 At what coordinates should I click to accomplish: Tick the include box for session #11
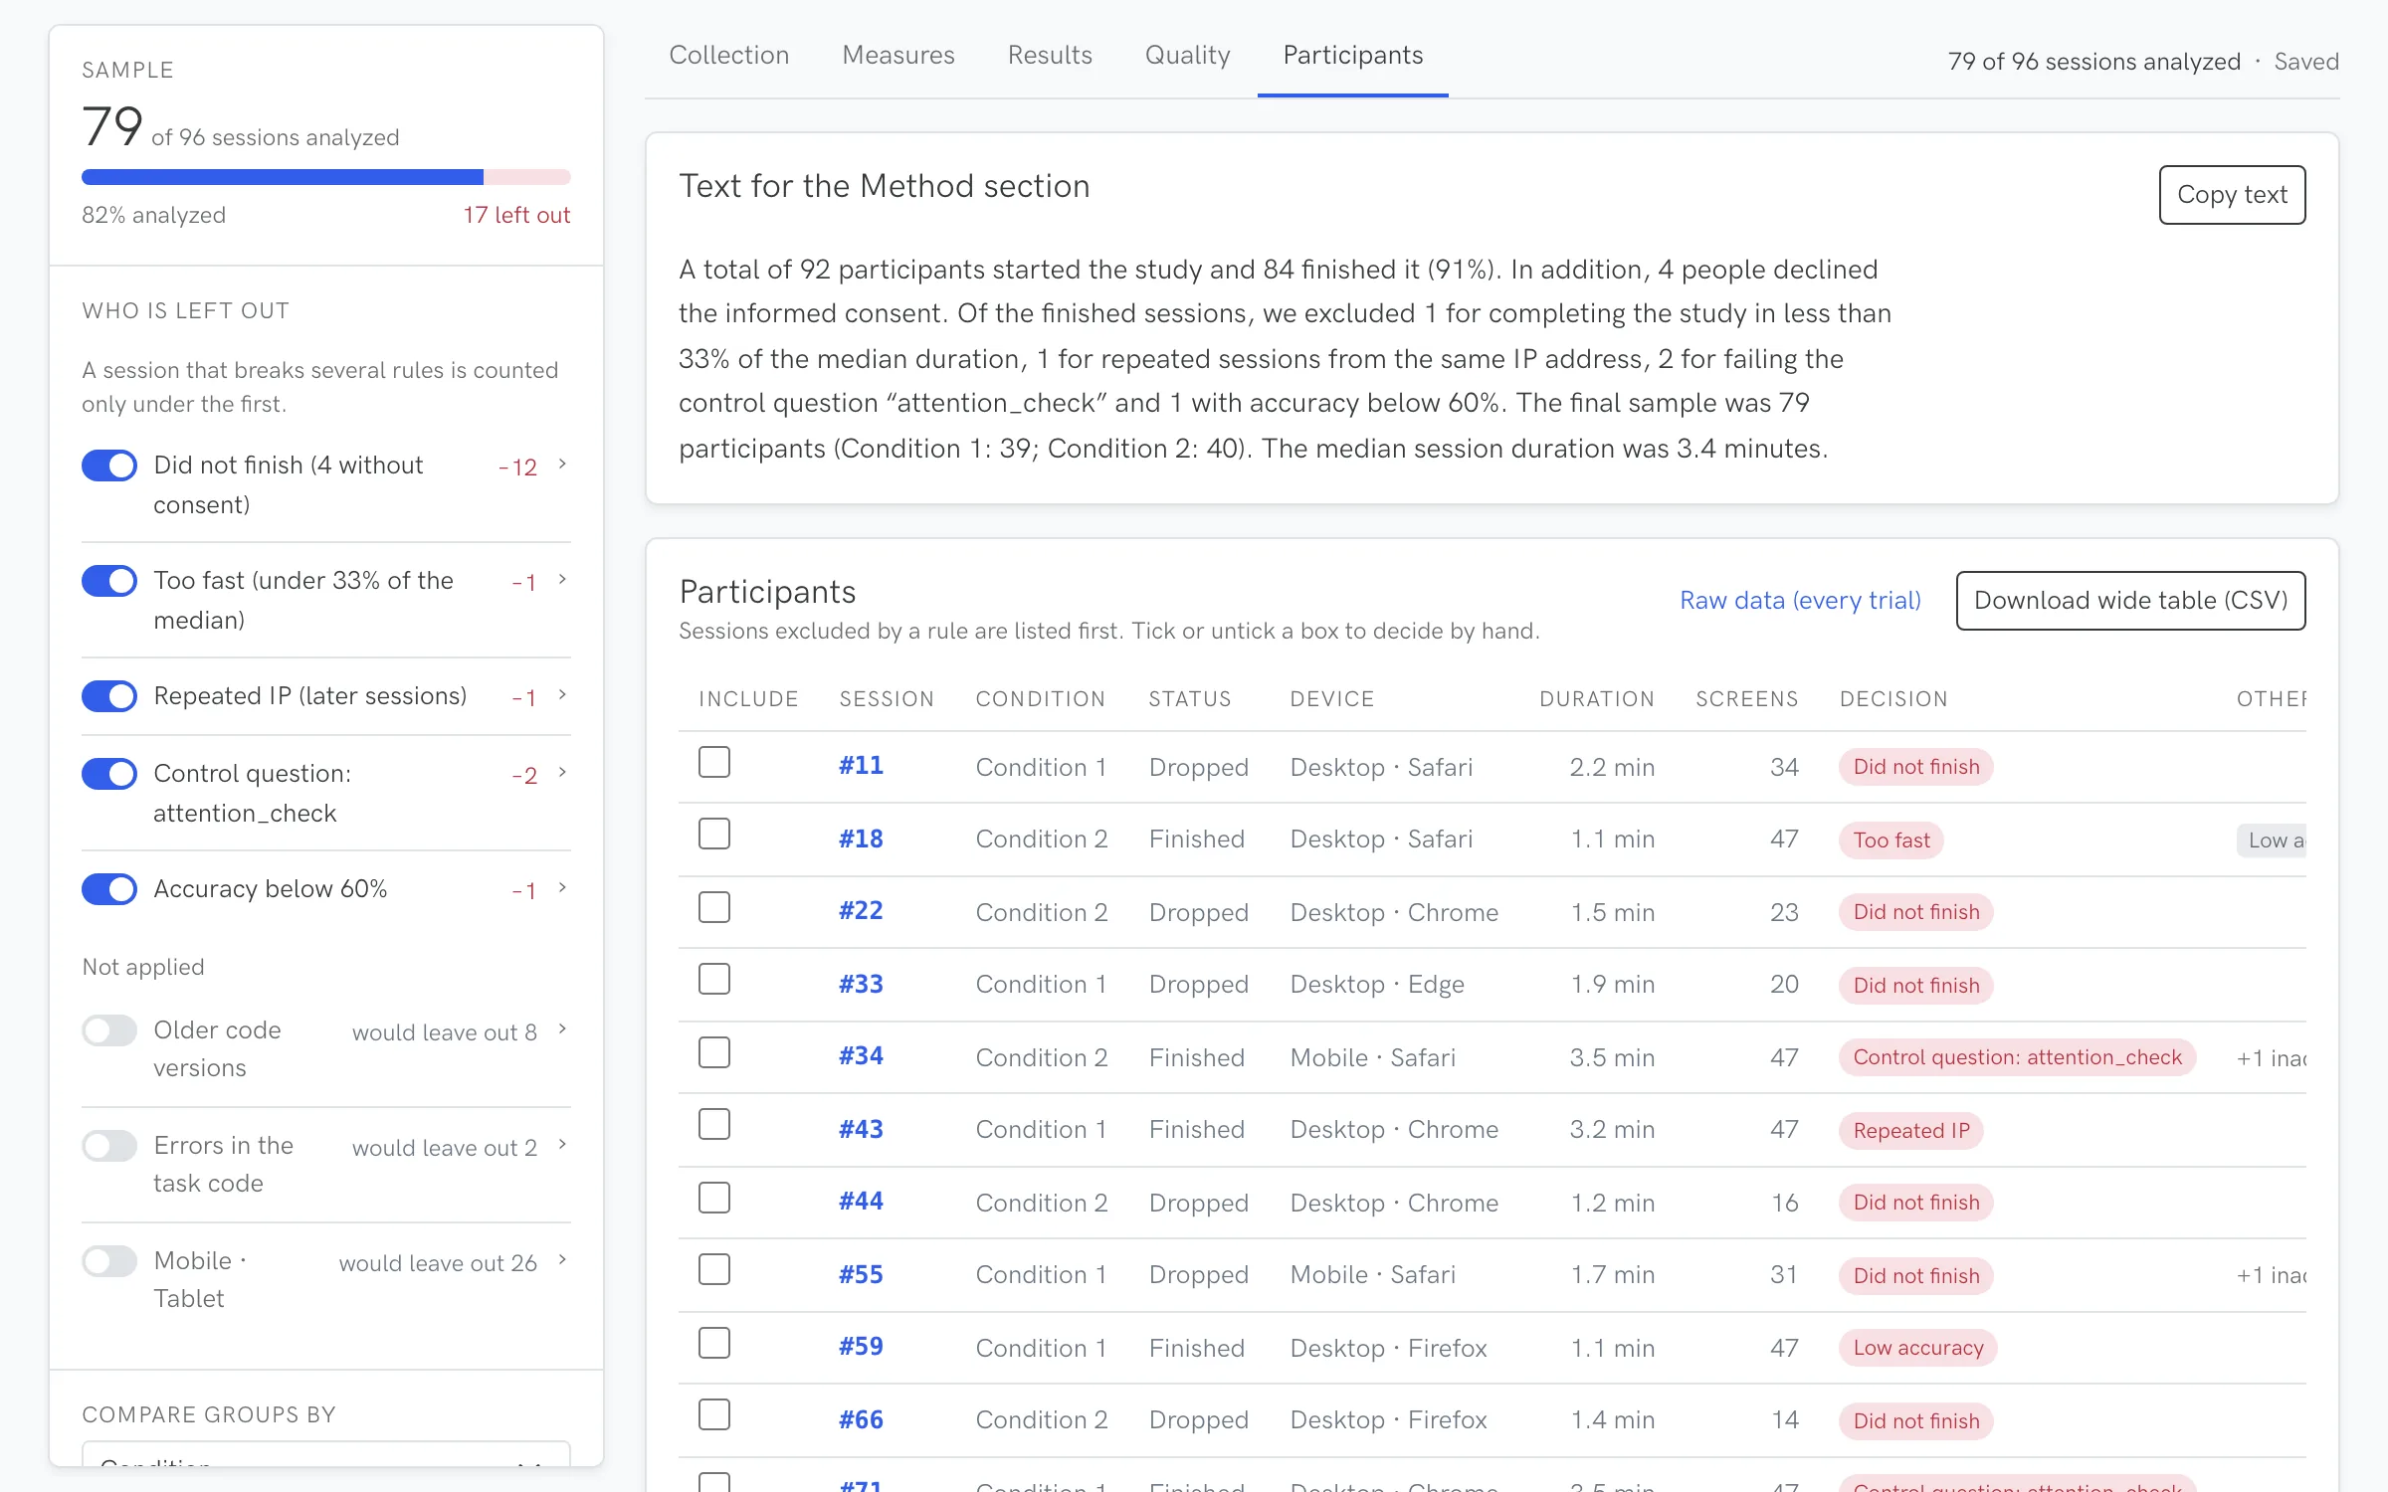tap(714, 763)
